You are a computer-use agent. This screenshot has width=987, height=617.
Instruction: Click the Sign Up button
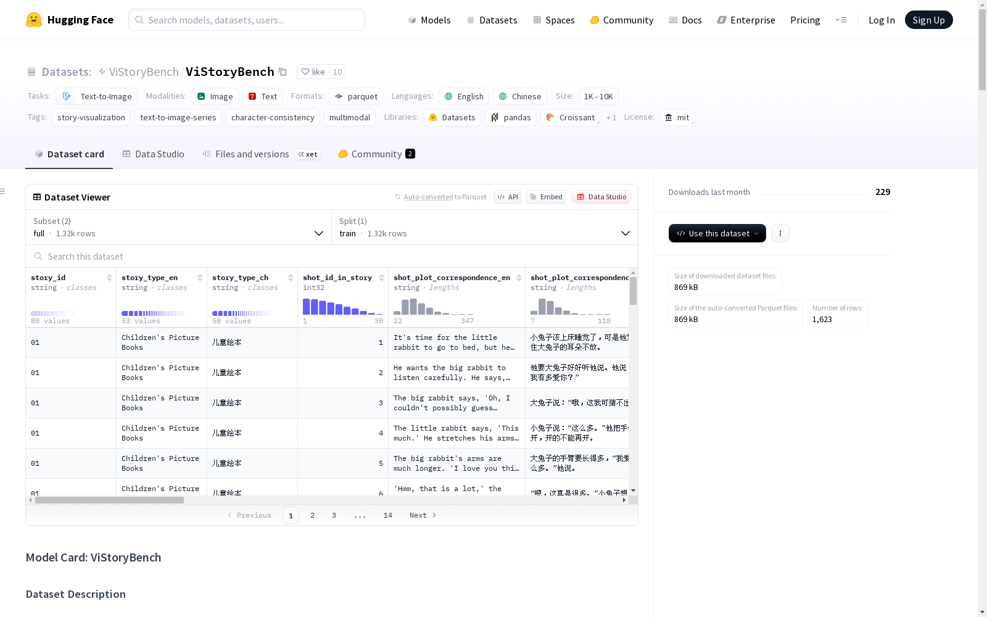click(928, 20)
